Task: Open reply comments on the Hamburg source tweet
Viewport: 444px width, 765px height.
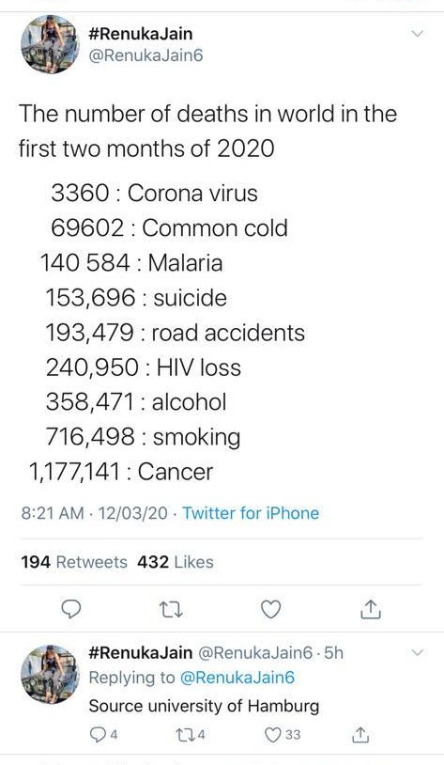Action: (102, 734)
